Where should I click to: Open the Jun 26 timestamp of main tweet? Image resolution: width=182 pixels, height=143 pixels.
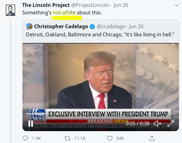tap(121, 5)
